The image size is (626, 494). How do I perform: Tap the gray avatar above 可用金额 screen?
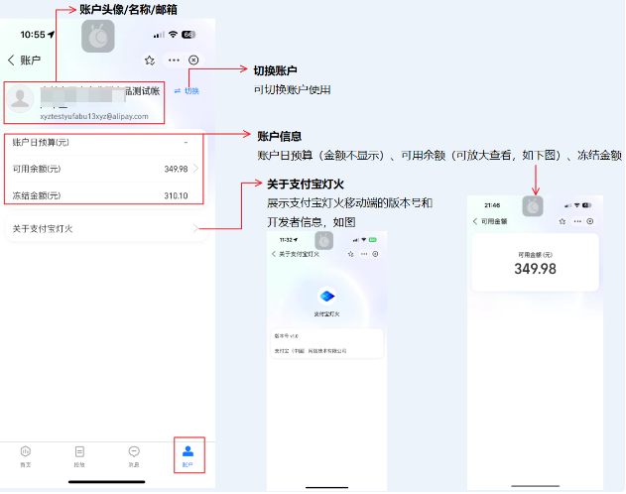pyautogui.click(x=533, y=206)
